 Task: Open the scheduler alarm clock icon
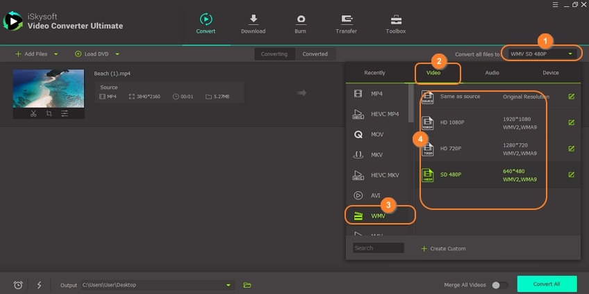pyautogui.click(x=18, y=285)
